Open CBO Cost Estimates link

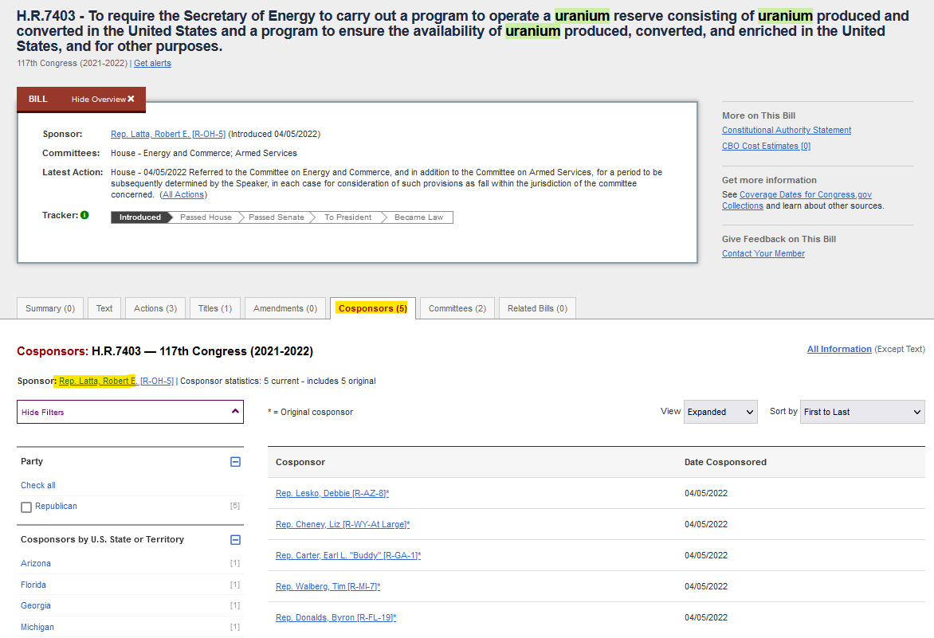pyautogui.click(x=766, y=146)
